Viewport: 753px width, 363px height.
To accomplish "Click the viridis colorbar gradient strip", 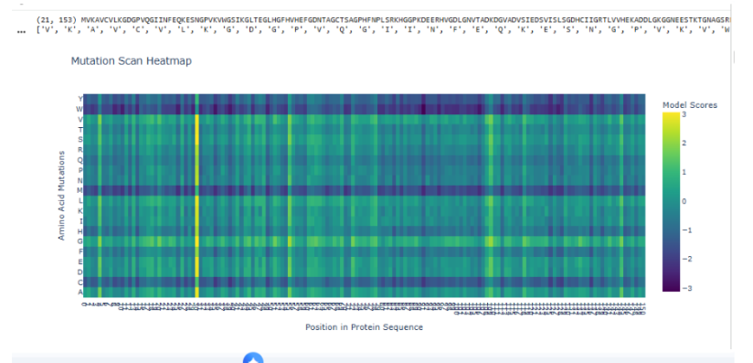I will coord(671,202).
